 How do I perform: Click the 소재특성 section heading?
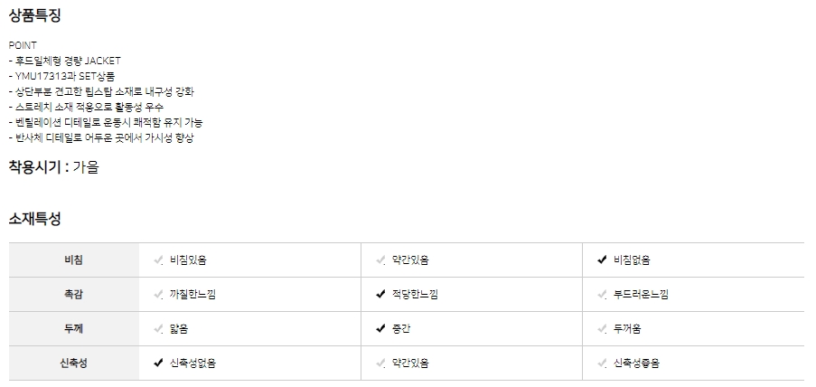(35, 219)
